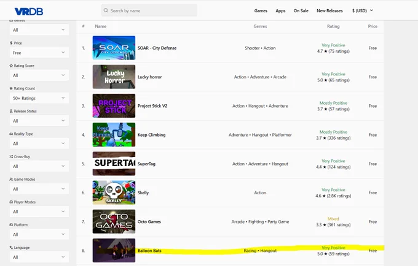418x266 pixels.
Task: Open Project Stick thumbnail image
Action: click(114, 106)
